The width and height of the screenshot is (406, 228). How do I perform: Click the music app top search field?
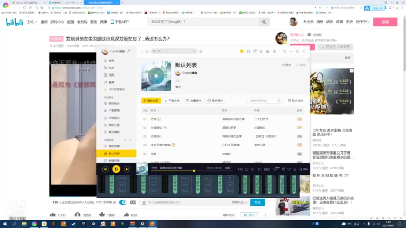pyautogui.click(x=174, y=51)
